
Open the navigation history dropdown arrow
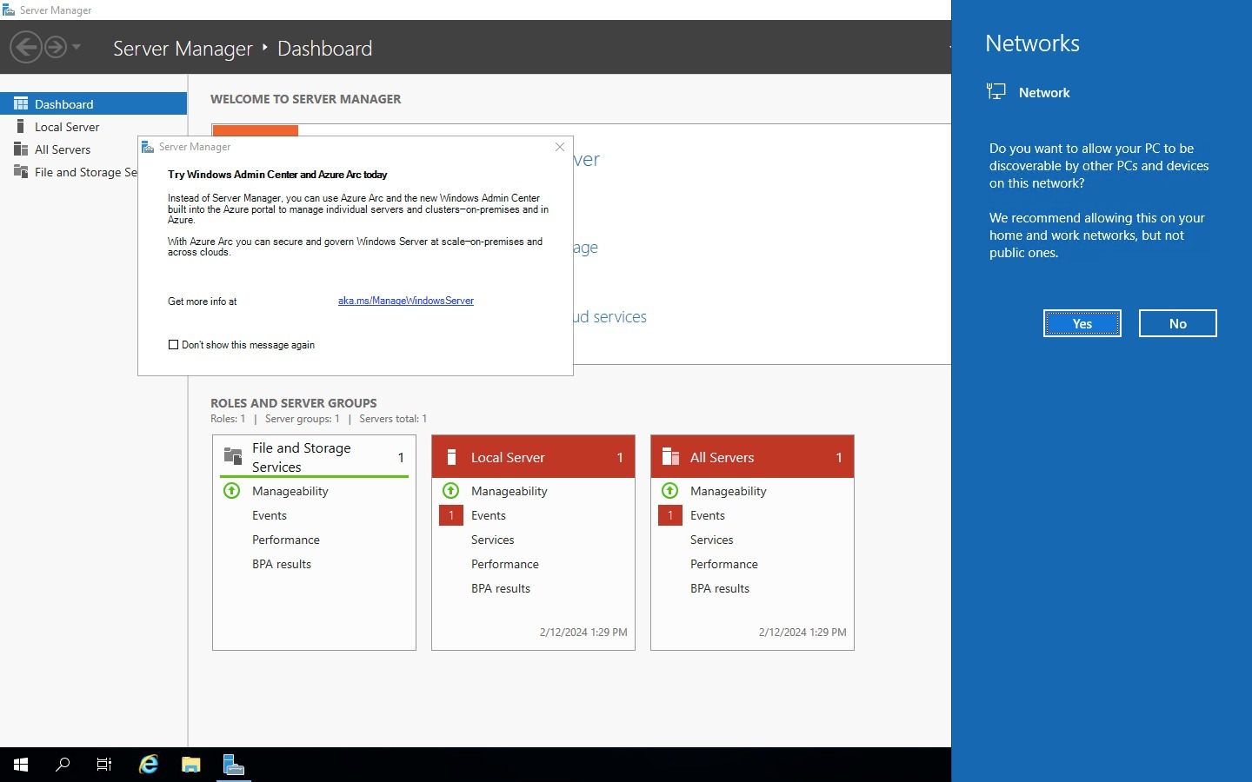(77, 47)
